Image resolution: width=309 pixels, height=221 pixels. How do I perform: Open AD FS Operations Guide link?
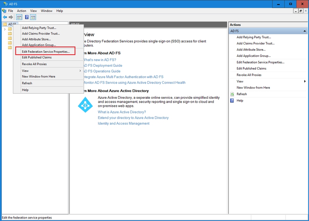102,71
